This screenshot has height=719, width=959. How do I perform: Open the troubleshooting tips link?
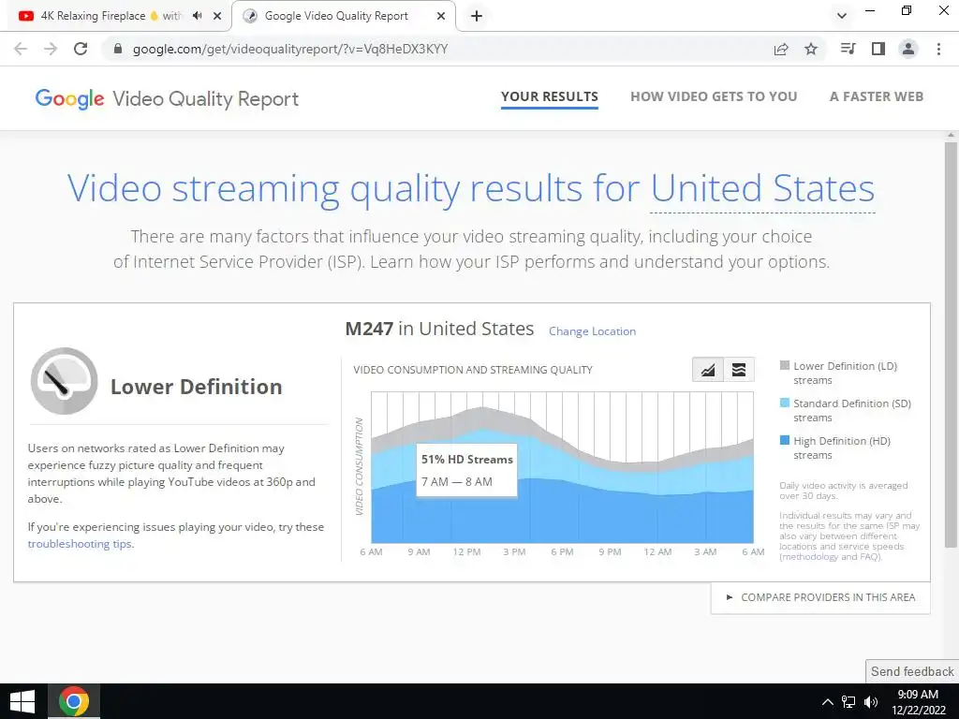(80, 544)
